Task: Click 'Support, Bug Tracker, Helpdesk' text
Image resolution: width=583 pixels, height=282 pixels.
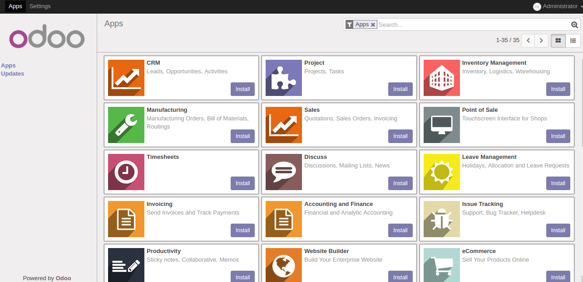Action: [x=504, y=213]
